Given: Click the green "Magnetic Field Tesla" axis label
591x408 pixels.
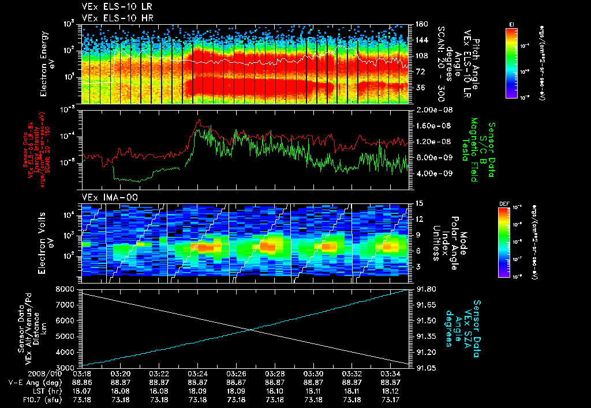Looking at the screenshot, I should point(470,150).
